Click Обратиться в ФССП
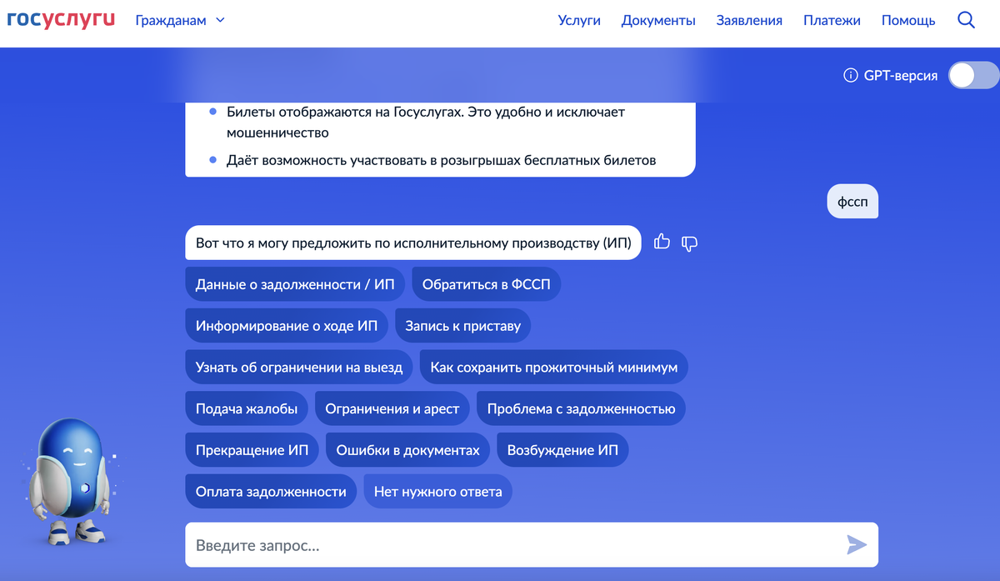Viewport: 1000px width, 581px height. click(486, 283)
